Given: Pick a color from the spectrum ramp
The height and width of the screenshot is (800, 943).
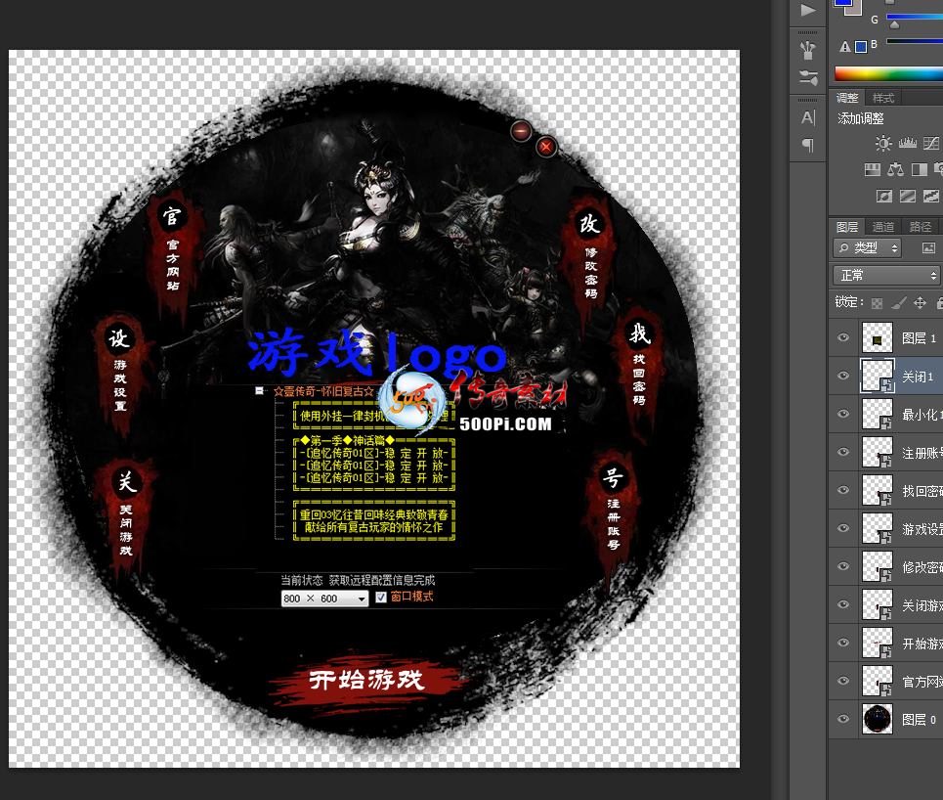Looking at the screenshot, I should pos(889,74).
